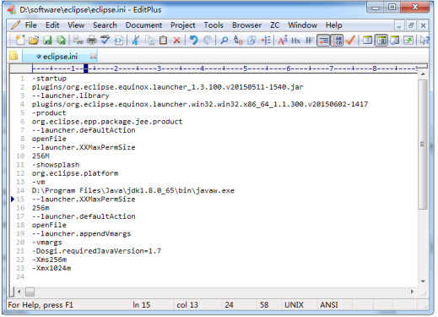Toggle the auto indent button

(x=323, y=41)
